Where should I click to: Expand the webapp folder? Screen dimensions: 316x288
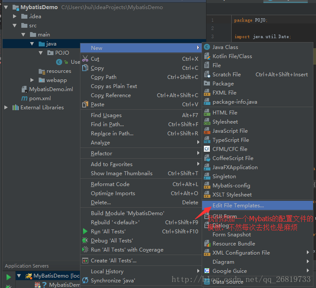tap(32, 80)
